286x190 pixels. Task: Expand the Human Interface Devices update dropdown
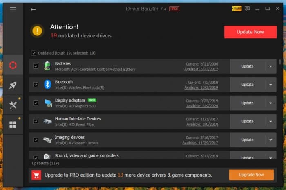click(x=270, y=122)
